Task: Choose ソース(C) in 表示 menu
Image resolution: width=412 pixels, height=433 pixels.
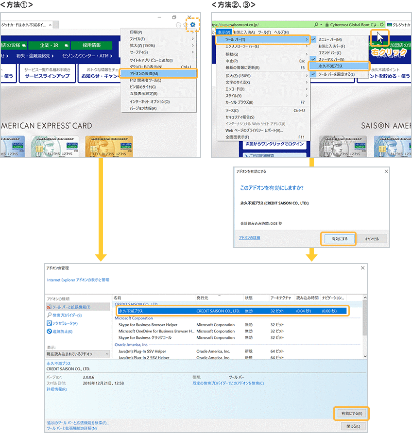Action: tap(263, 111)
